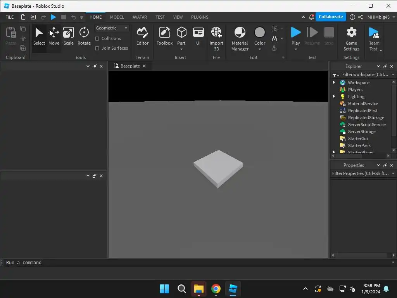Open the help question mark icon

[x=352, y=17]
